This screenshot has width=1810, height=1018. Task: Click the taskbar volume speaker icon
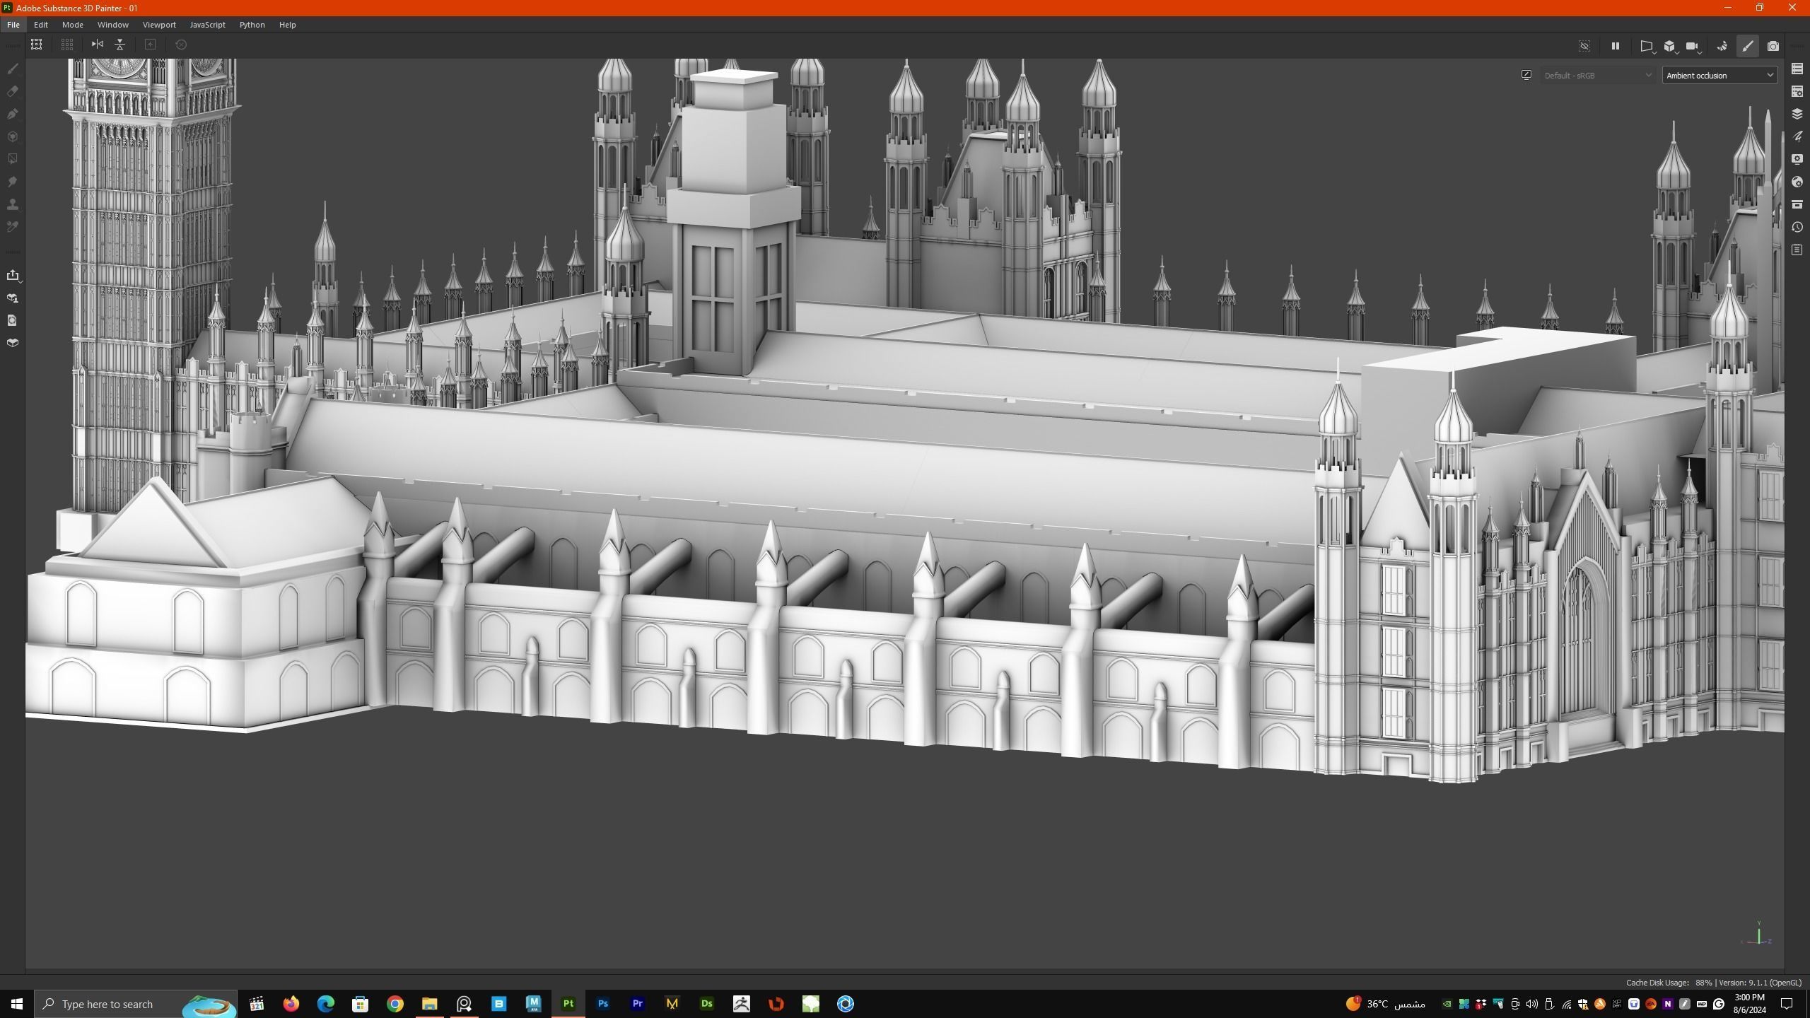(x=1532, y=1004)
